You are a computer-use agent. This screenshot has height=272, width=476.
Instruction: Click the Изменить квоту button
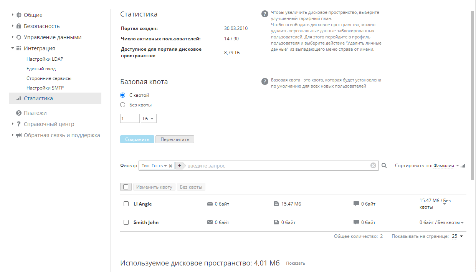pos(154,187)
